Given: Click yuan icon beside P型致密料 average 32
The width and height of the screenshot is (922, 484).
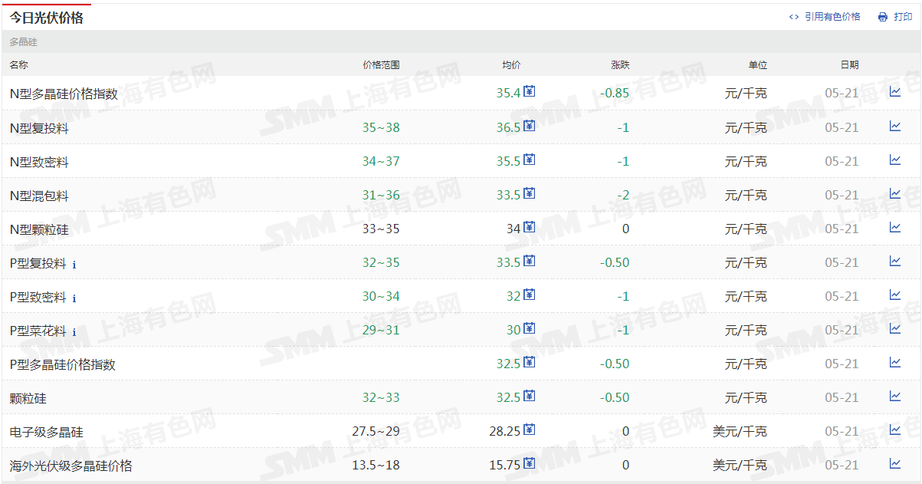Looking at the screenshot, I should pyautogui.click(x=529, y=295).
